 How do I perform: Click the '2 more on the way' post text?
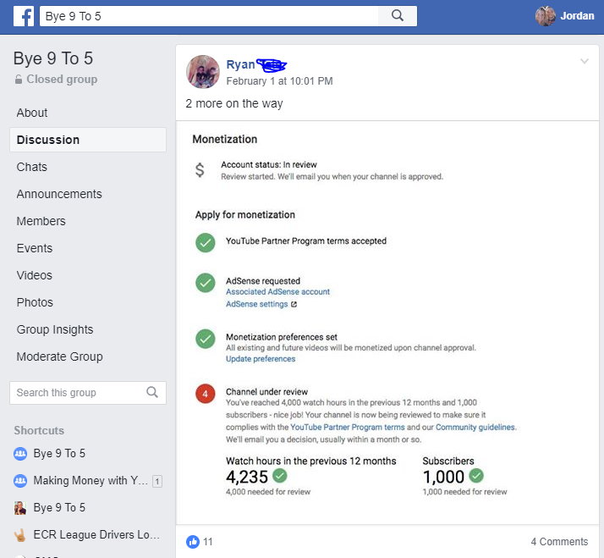(234, 104)
